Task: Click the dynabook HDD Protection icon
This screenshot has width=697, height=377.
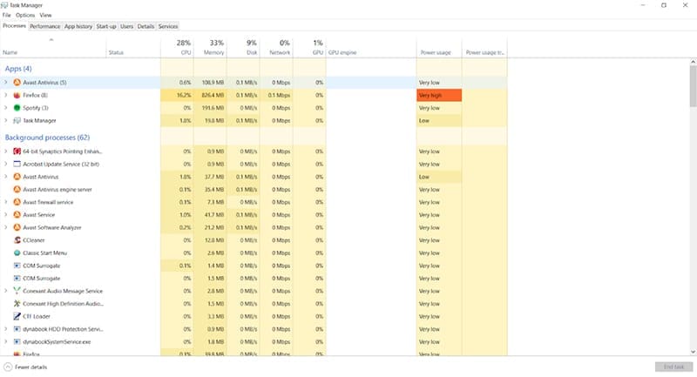Action: coord(17,329)
